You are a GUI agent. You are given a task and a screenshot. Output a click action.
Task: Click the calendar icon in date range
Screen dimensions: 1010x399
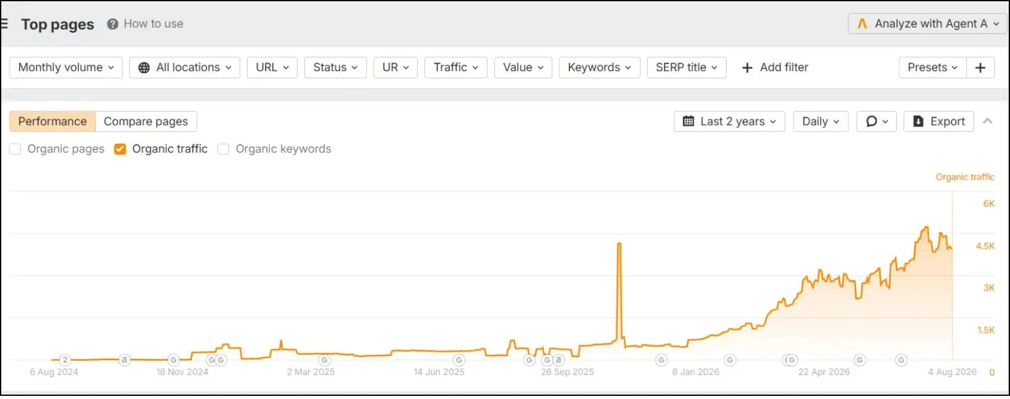(689, 121)
